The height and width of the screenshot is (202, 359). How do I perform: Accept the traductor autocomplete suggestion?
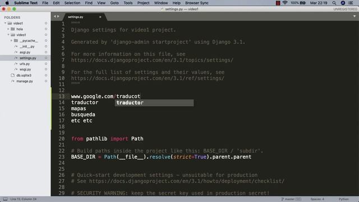click(154, 103)
